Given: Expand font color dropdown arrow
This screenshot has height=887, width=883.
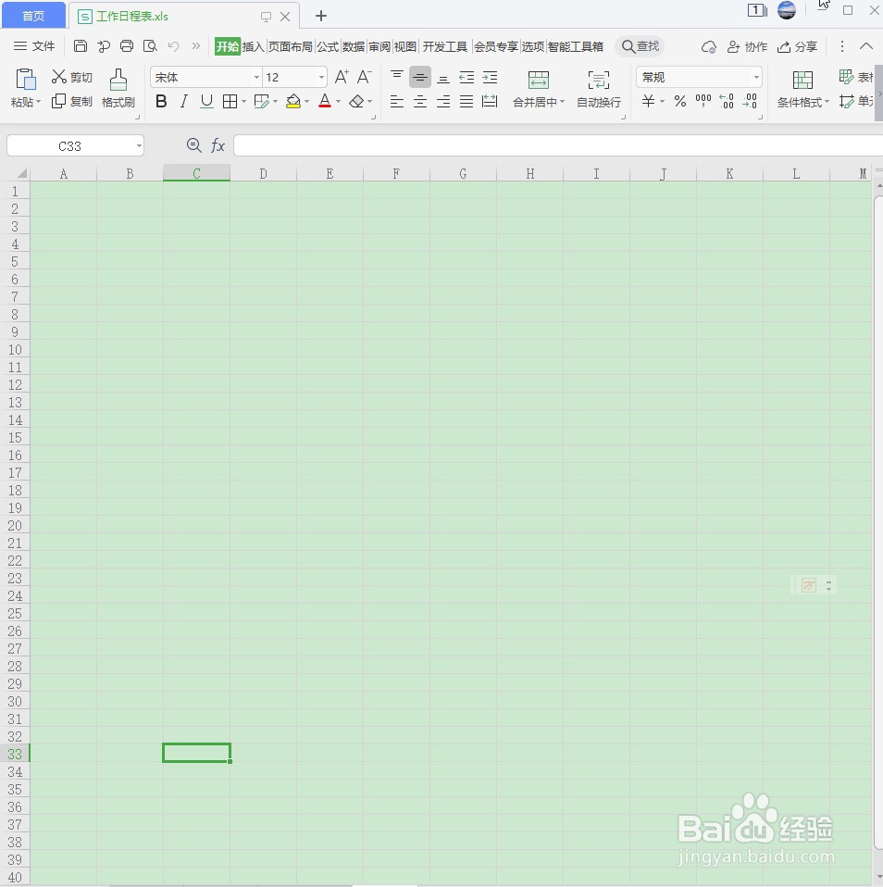Looking at the screenshot, I should [338, 102].
